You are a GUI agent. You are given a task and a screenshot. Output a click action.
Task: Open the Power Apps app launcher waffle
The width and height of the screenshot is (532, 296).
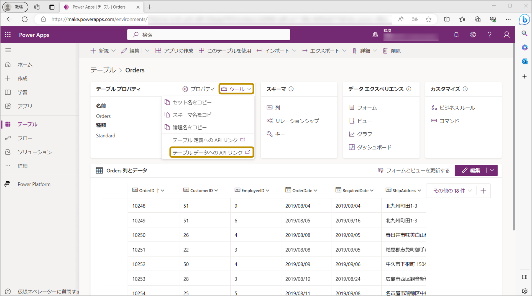tap(8, 35)
